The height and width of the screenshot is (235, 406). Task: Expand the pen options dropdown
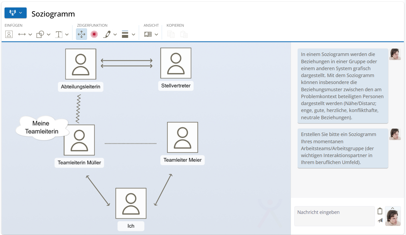click(115, 34)
